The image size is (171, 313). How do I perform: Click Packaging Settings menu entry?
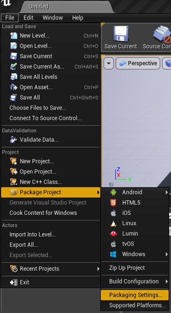click(x=135, y=295)
